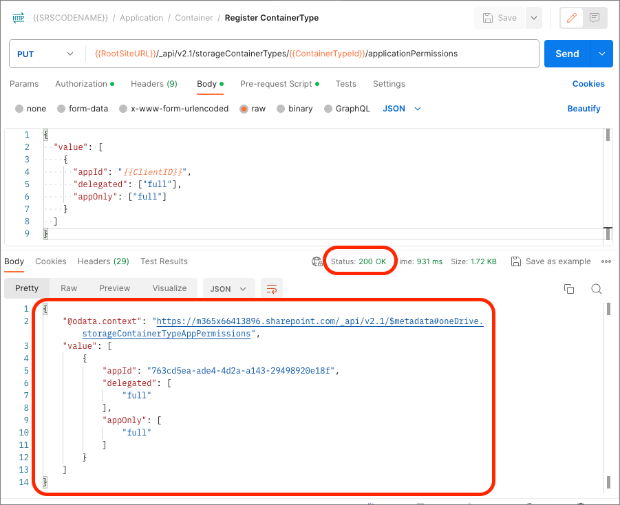
Task: Click the network/proxy globe icon near Status
Action: tap(317, 261)
